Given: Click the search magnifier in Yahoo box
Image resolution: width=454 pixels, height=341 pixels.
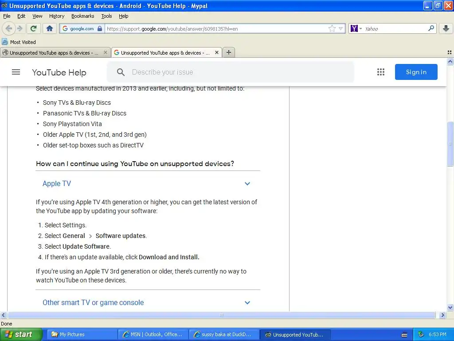Looking at the screenshot, I should click(x=431, y=28).
